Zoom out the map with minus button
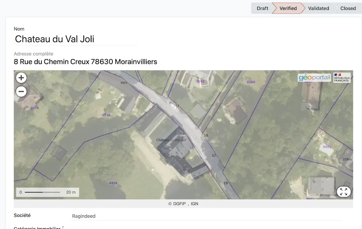Viewport: 362px width, 229px height. pyautogui.click(x=21, y=92)
